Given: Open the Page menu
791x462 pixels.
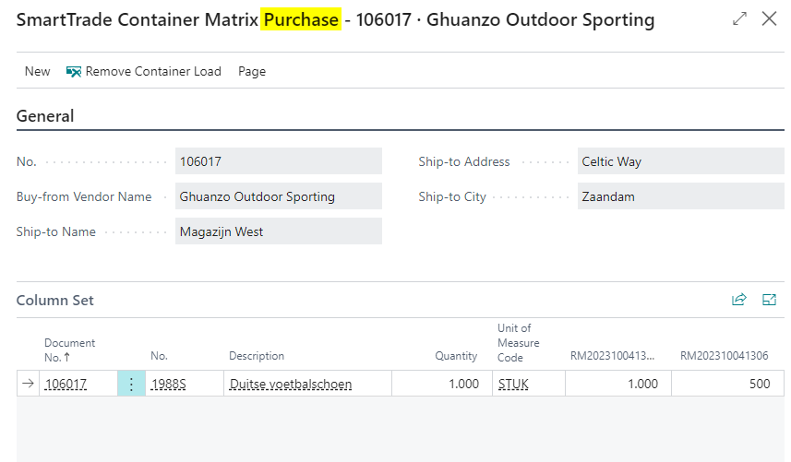Looking at the screenshot, I should 252,72.
